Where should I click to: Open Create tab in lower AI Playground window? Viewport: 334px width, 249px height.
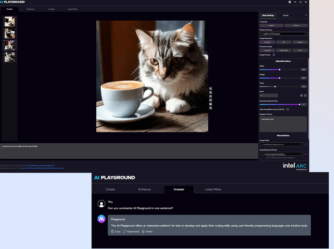110,189
